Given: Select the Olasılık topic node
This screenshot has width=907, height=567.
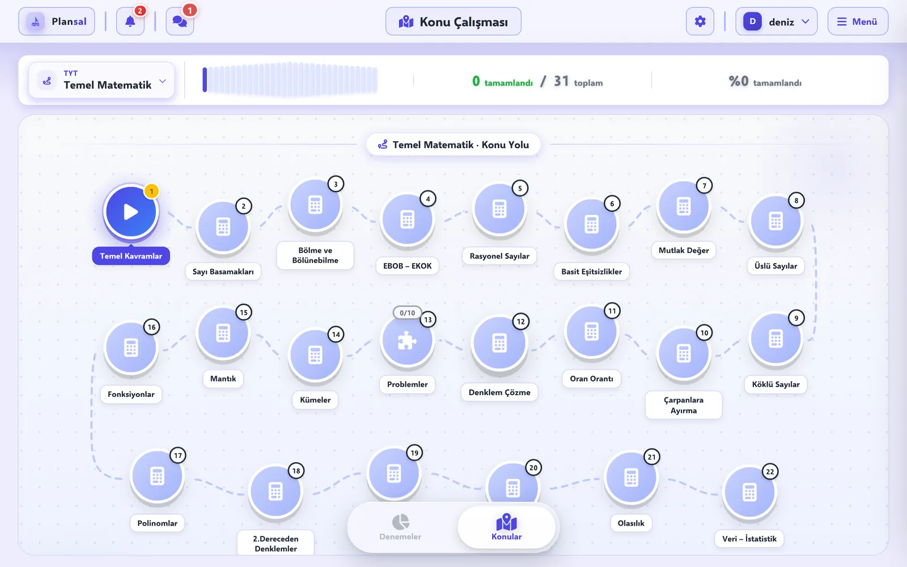Looking at the screenshot, I should point(631,477).
